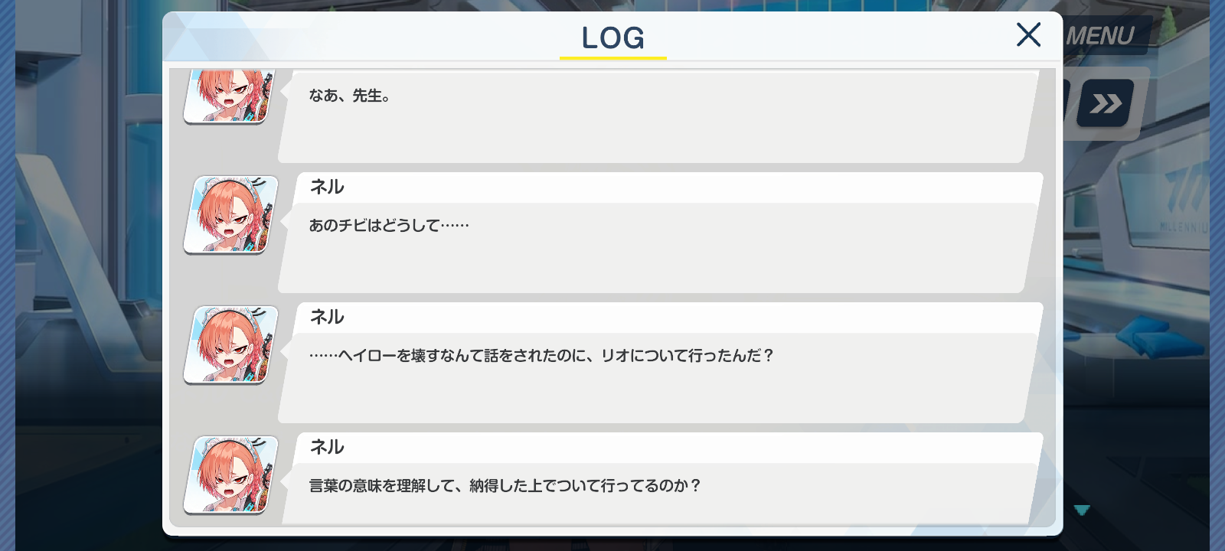The image size is (1225, 551).
Task: Click the ネル name label above the ヘイロー line
Action: [x=327, y=317]
